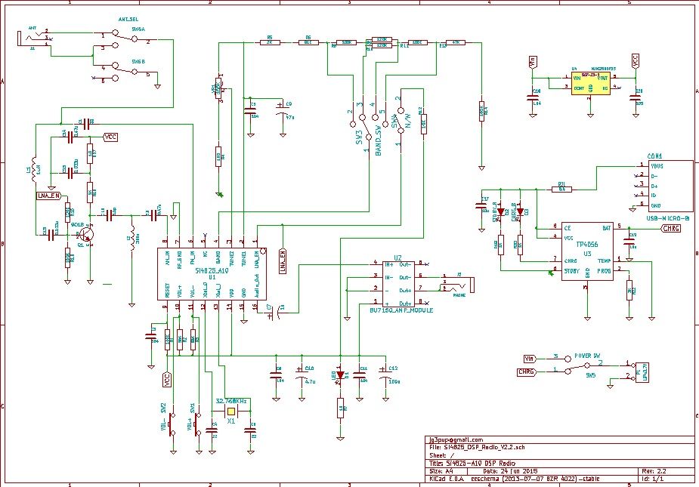
Task: Click the CHRG net label near TP4056
Action: tap(670, 227)
